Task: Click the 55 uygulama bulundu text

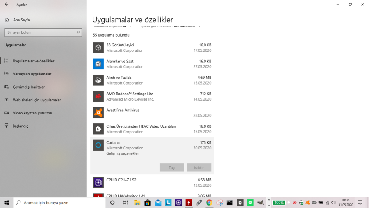Action: click(x=111, y=35)
